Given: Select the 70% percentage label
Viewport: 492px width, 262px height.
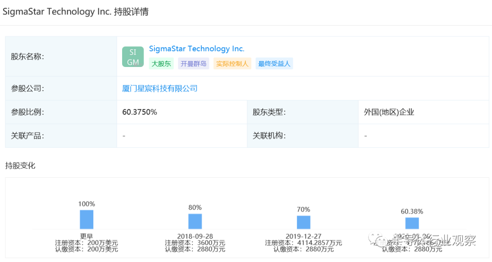Looking at the screenshot, I should 303,210.
